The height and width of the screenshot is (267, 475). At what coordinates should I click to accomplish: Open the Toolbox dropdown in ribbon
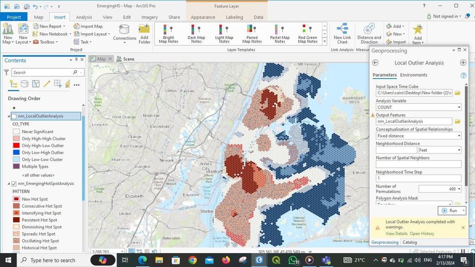pos(45,42)
